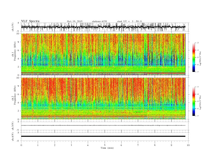The height and width of the screenshot is (163, 212).
Task: Click the '10' tick on time axis
Action: 188,145
